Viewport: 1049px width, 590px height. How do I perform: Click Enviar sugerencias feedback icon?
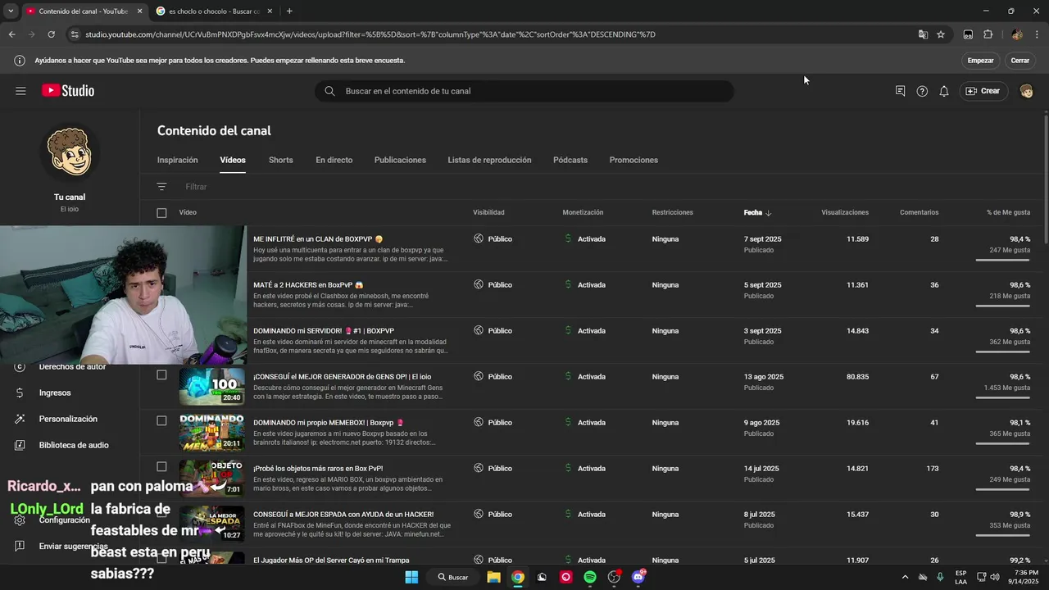[20, 547]
